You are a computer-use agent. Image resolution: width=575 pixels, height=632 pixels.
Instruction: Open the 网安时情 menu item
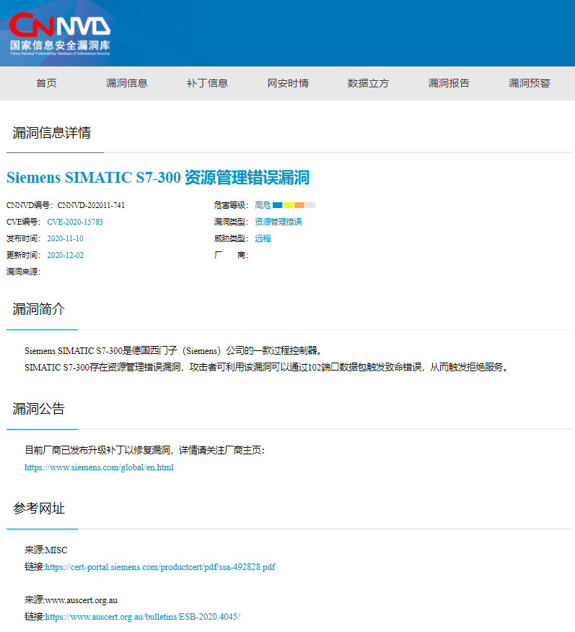click(x=288, y=83)
